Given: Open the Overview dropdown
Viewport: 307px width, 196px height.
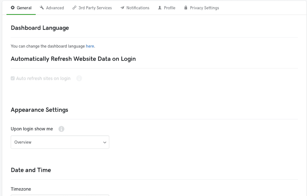Looking at the screenshot, I should [x=60, y=142].
